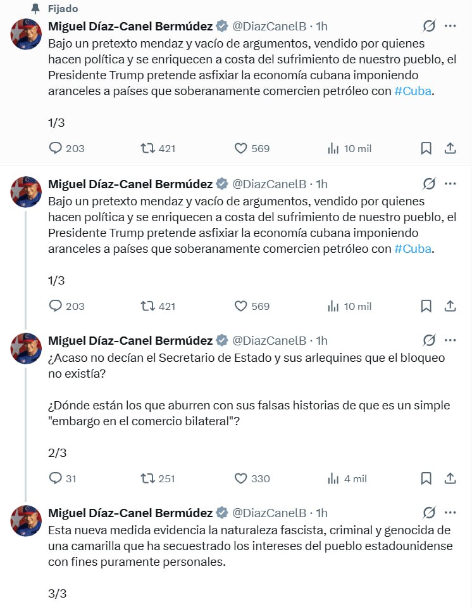Share the 2/3 tweet about the bloqueo

[x=450, y=478]
